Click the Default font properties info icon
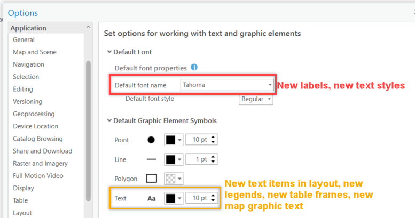The width and height of the screenshot is (415, 218). coord(194,68)
